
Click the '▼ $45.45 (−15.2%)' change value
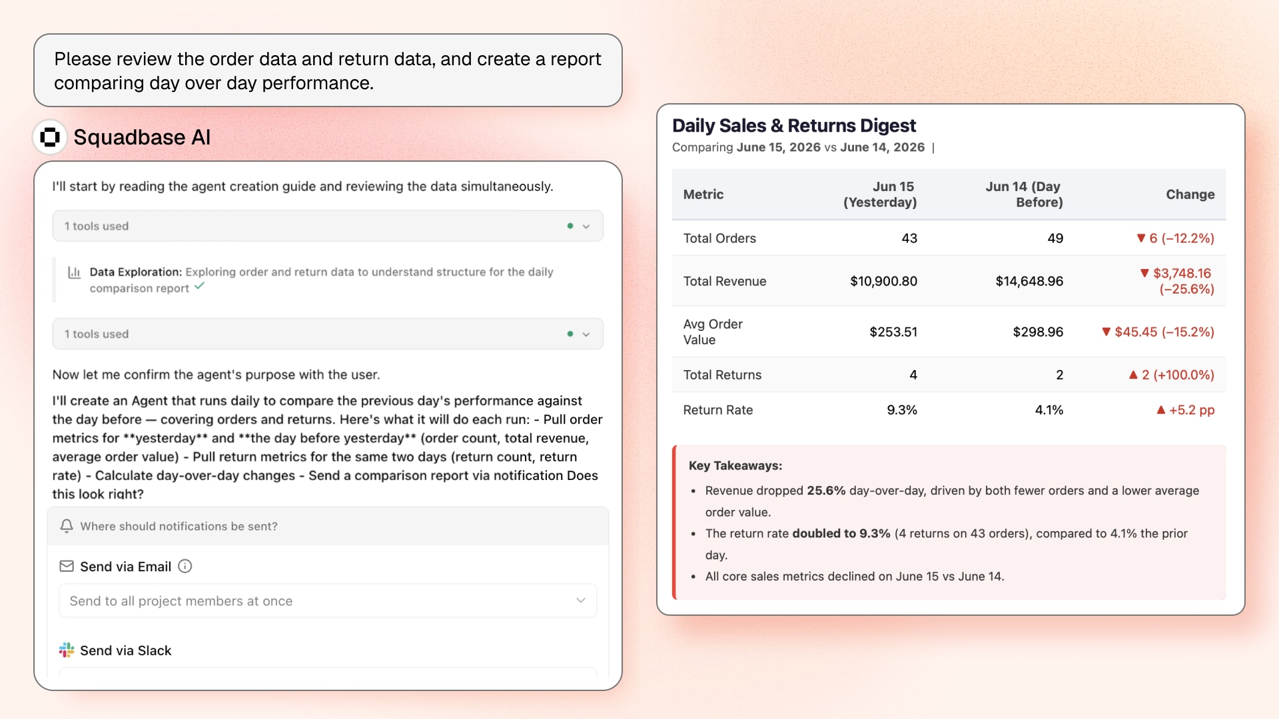click(x=1158, y=332)
